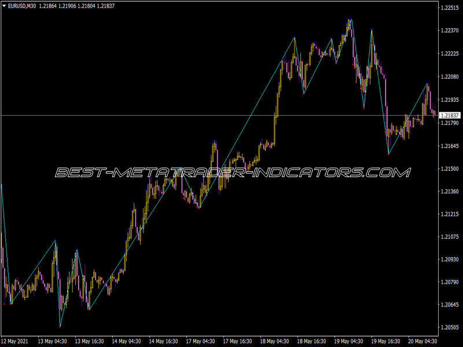This screenshot has width=463, height=347.
Task: Click price scale value 1.20930
Action: pyautogui.click(x=450, y=260)
